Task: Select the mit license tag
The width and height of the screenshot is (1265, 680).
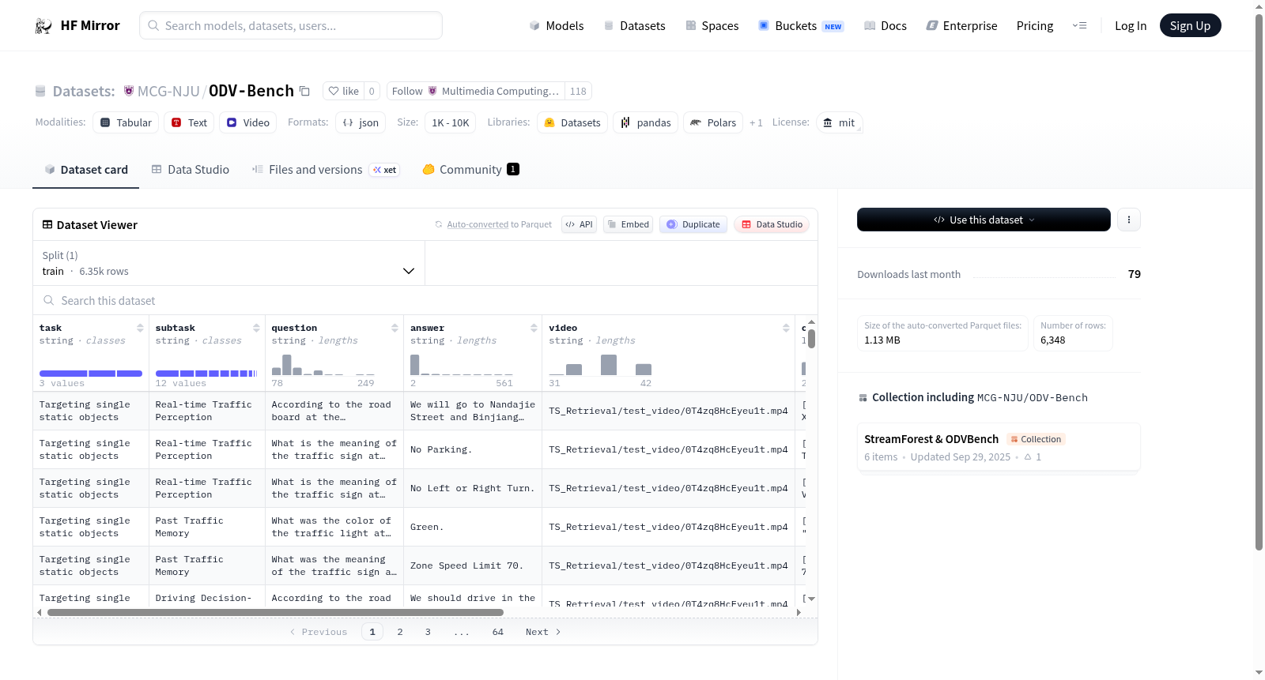Action: coord(839,122)
